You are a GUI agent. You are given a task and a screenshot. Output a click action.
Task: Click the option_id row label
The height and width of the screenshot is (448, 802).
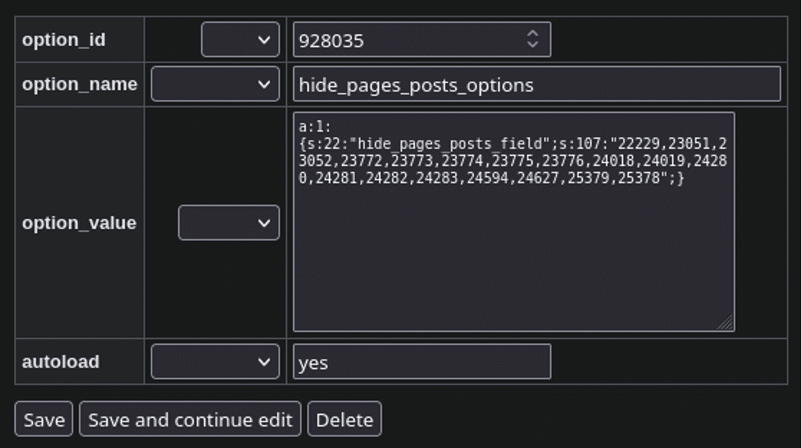pyautogui.click(x=64, y=39)
